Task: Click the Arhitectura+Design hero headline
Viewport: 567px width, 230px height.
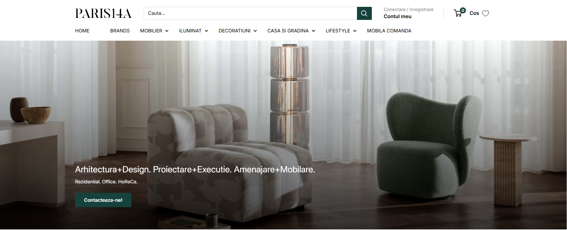Action: 195,169
